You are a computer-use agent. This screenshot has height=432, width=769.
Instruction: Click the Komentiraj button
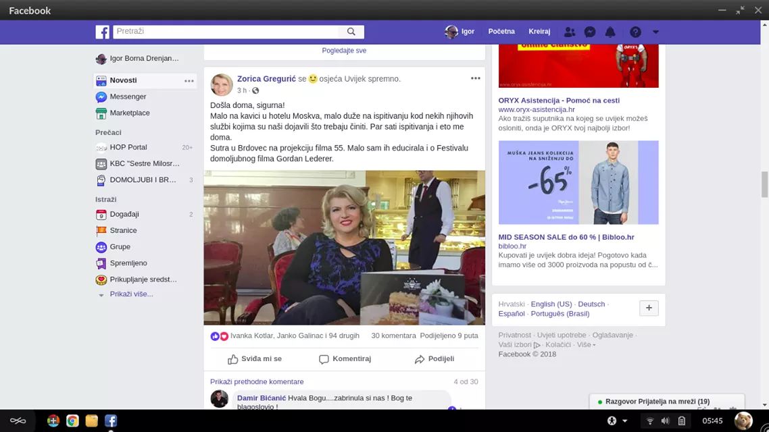[x=345, y=359]
